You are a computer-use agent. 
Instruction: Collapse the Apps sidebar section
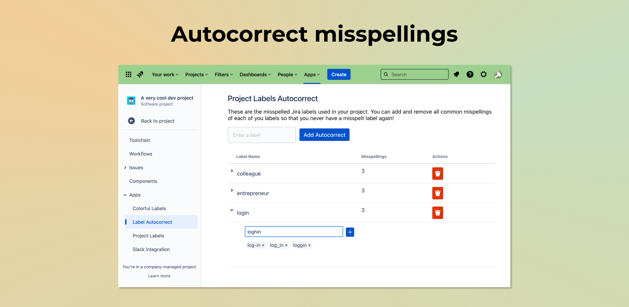point(125,195)
